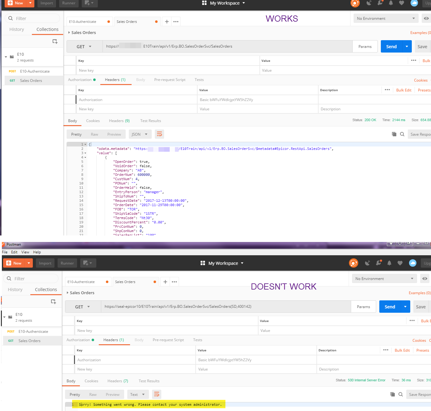Open the Cookies link in the bottom window

(419, 341)
